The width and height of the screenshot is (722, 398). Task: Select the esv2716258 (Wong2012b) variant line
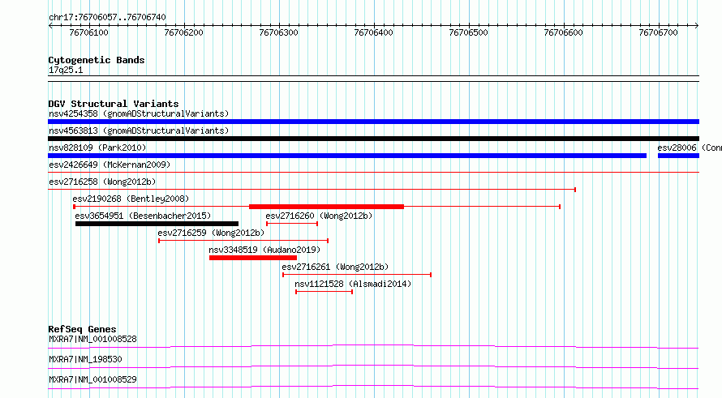point(312,189)
